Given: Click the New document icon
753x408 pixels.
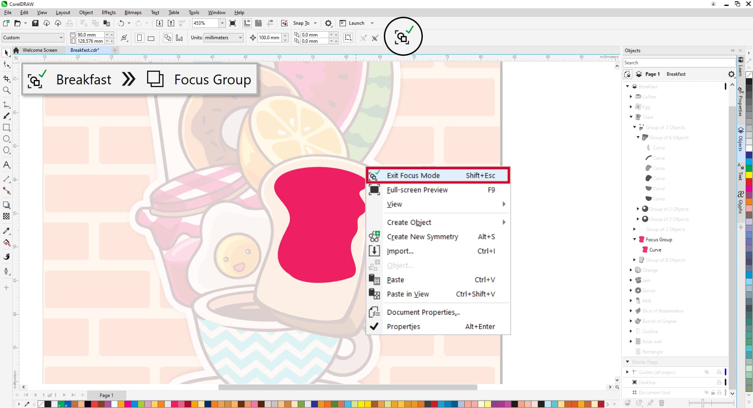Looking at the screenshot, I should [6, 23].
